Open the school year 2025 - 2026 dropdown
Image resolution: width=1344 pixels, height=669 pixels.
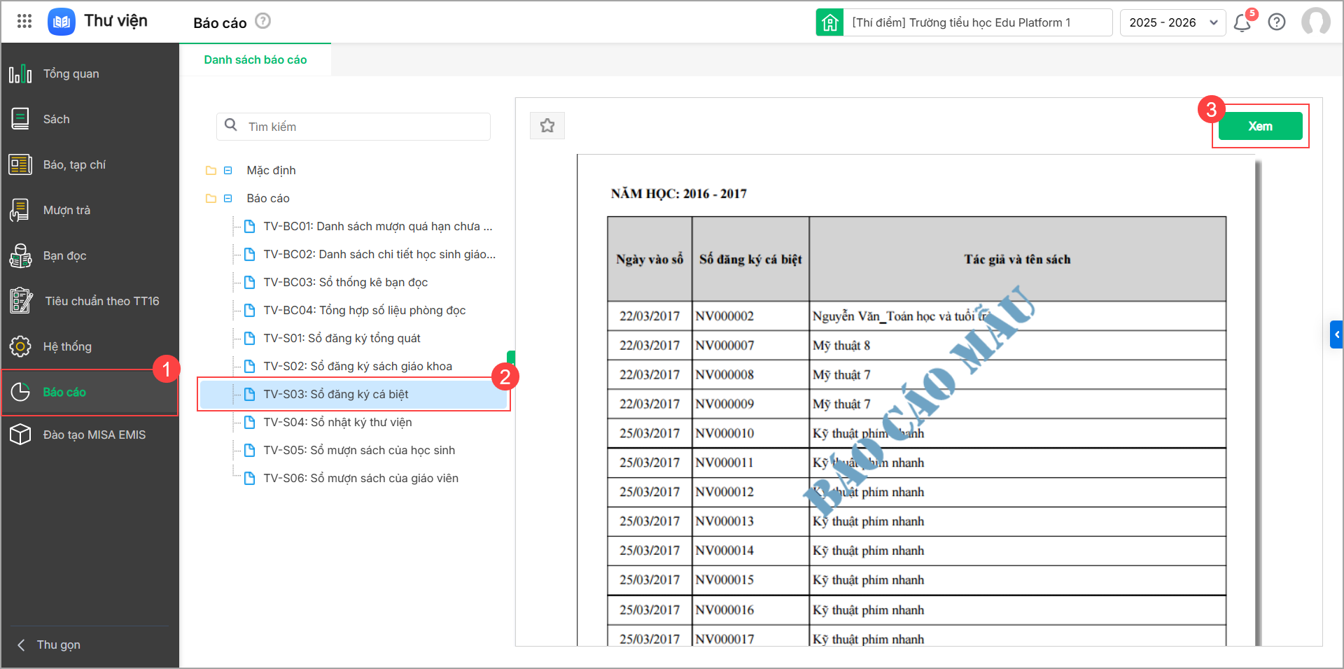pyautogui.click(x=1172, y=22)
